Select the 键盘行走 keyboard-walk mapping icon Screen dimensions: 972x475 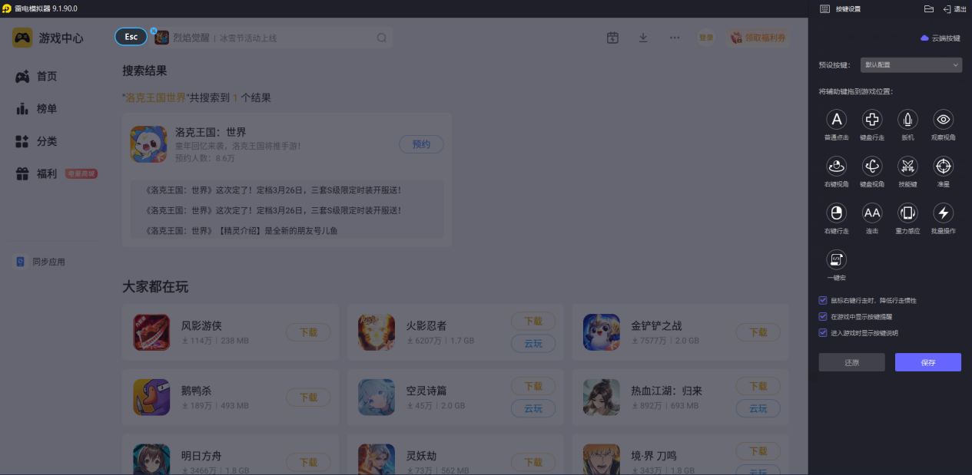[871, 120]
